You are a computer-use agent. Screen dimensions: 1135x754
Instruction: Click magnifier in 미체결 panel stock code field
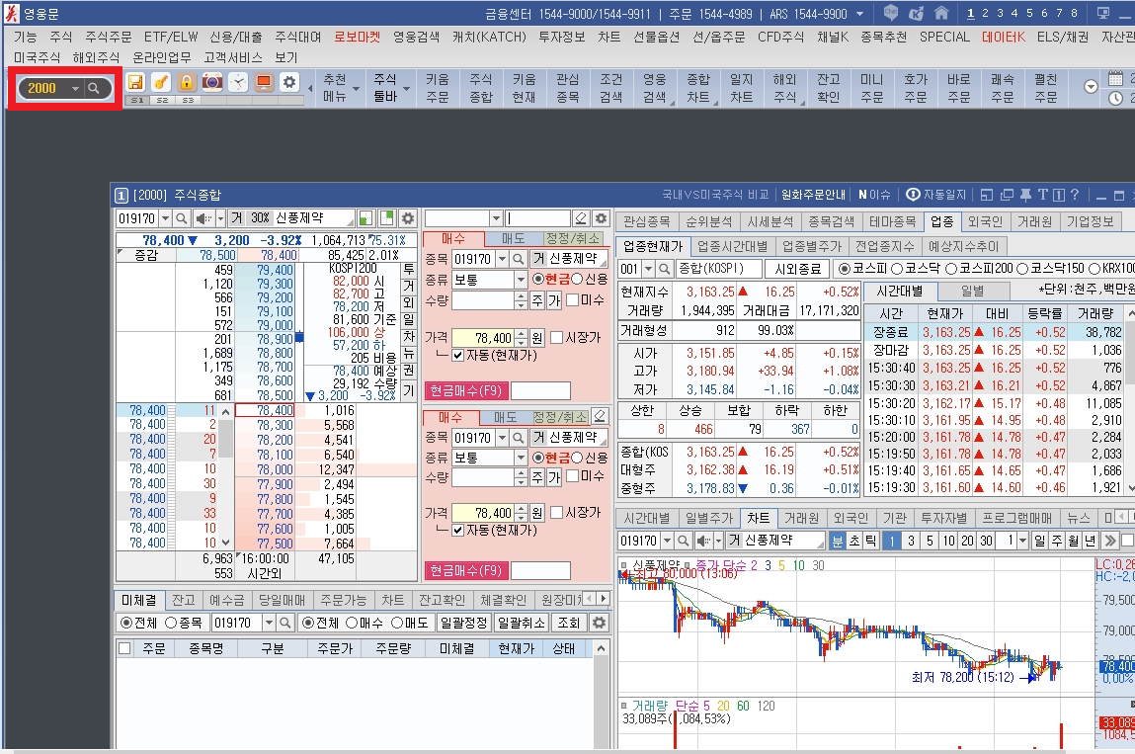tap(285, 623)
